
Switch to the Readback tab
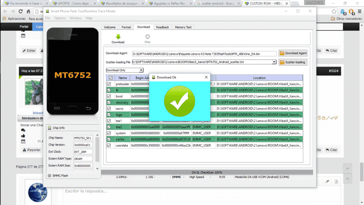pos(162,27)
